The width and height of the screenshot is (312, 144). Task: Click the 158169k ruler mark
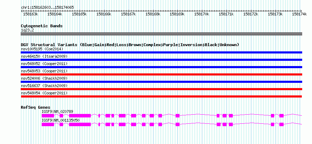click(177, 14)
